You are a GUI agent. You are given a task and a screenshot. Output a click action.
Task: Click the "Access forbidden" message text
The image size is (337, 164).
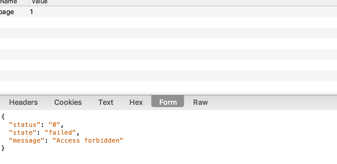point(88,141)
